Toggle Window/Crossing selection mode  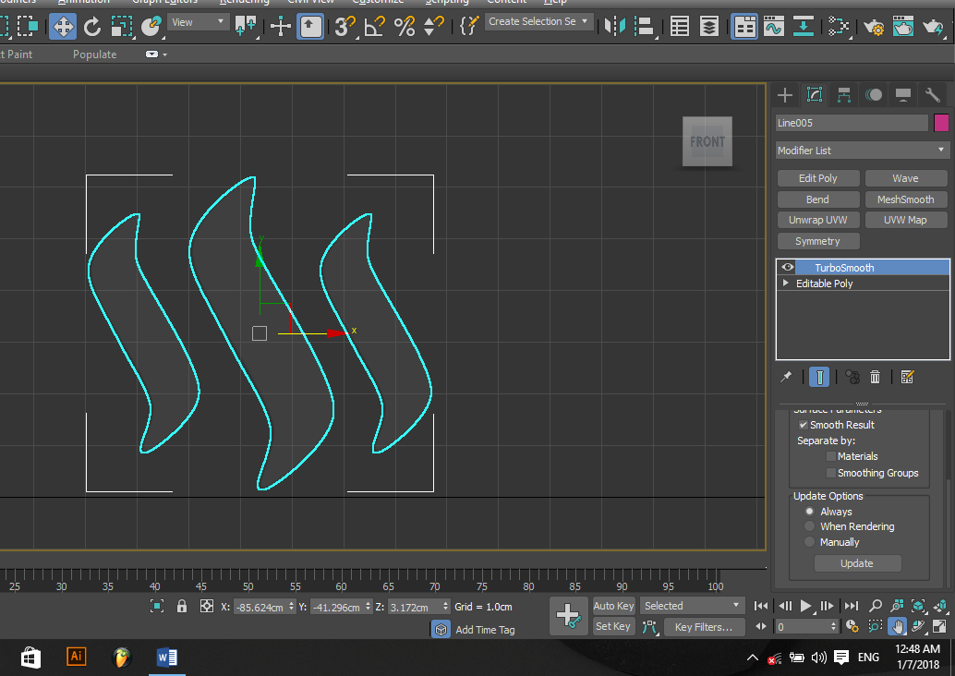[x=28, y=26]
